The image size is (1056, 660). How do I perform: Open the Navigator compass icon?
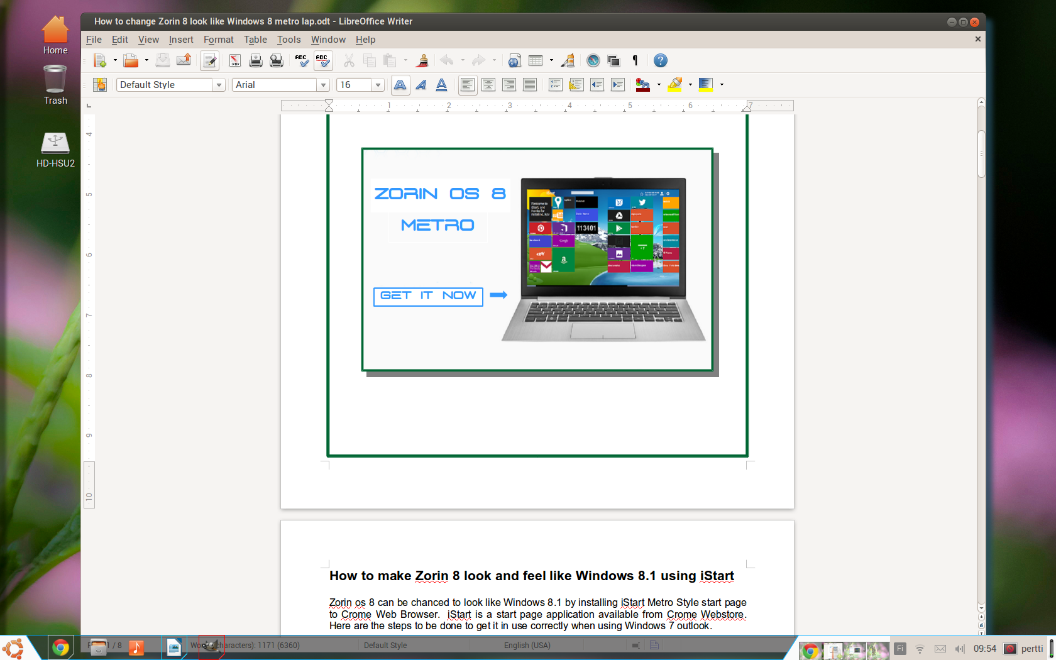tap(593, 61)
